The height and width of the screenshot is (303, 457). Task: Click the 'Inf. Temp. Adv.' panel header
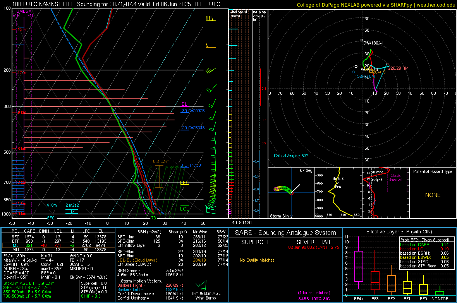(259, 16)
